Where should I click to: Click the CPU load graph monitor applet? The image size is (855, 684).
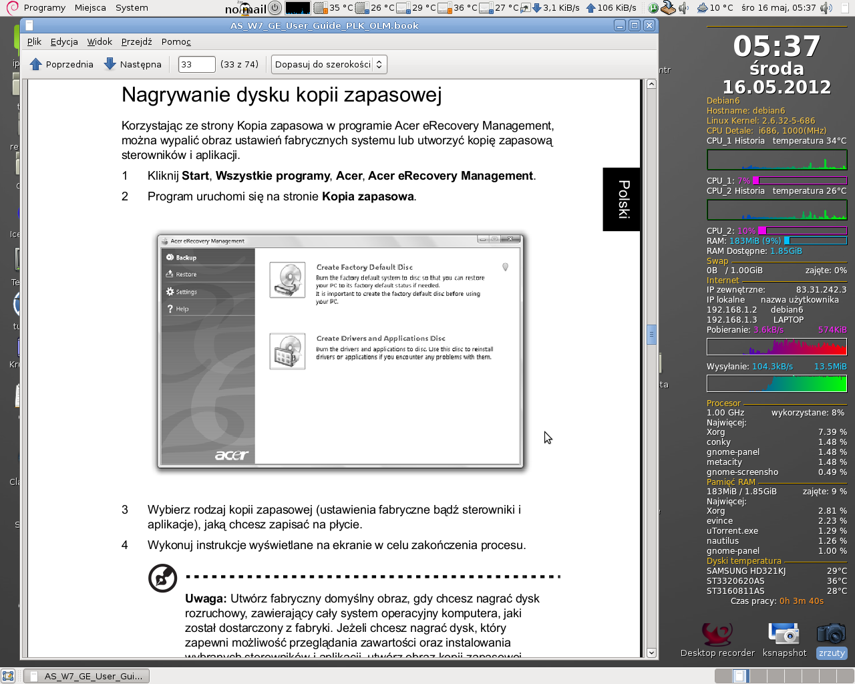(x=298, y=8)
